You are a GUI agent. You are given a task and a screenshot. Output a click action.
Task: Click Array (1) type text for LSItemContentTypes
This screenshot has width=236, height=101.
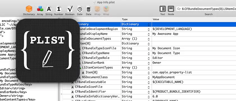click(x=129, y=68)
